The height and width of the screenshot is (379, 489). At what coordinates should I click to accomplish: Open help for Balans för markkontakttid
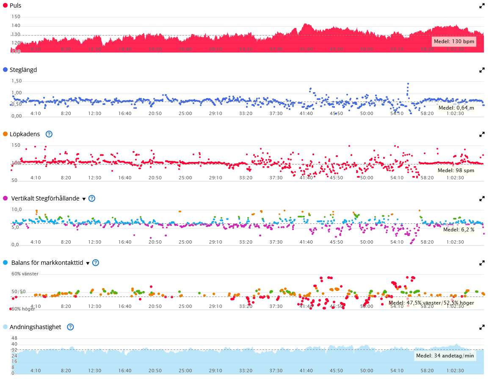pos(96,263)
